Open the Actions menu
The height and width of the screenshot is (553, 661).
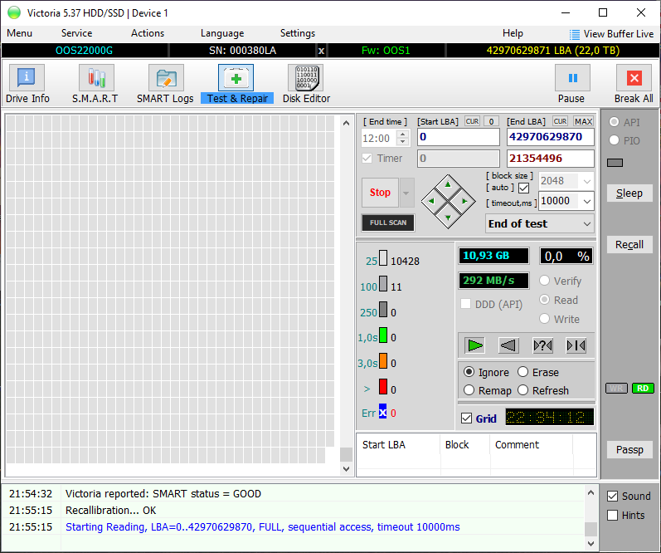coord(148,33)
